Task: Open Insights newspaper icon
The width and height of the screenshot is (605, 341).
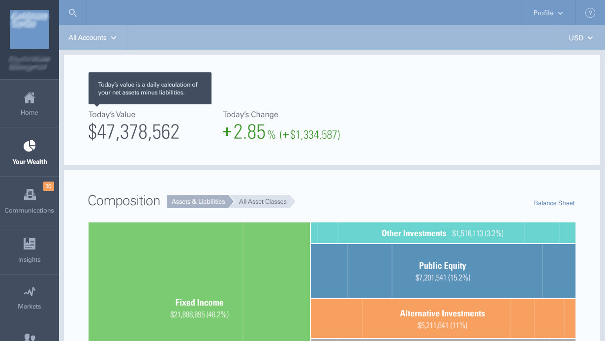Action: click(30, 244)
